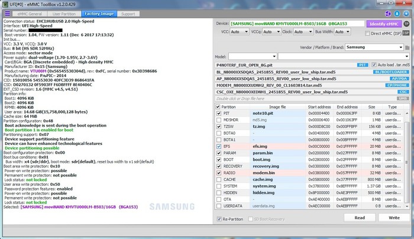Open the VCC voltage dropdown
This screenshot has width=414, height=239.
tap(239, 32)
